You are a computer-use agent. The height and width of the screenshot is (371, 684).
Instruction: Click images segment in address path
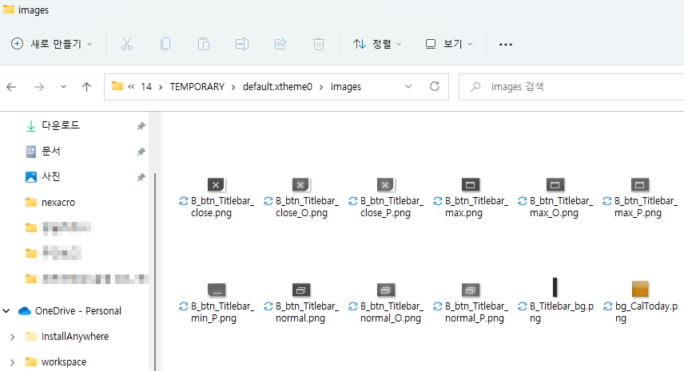pyautogui.click(x=346, y=87)
